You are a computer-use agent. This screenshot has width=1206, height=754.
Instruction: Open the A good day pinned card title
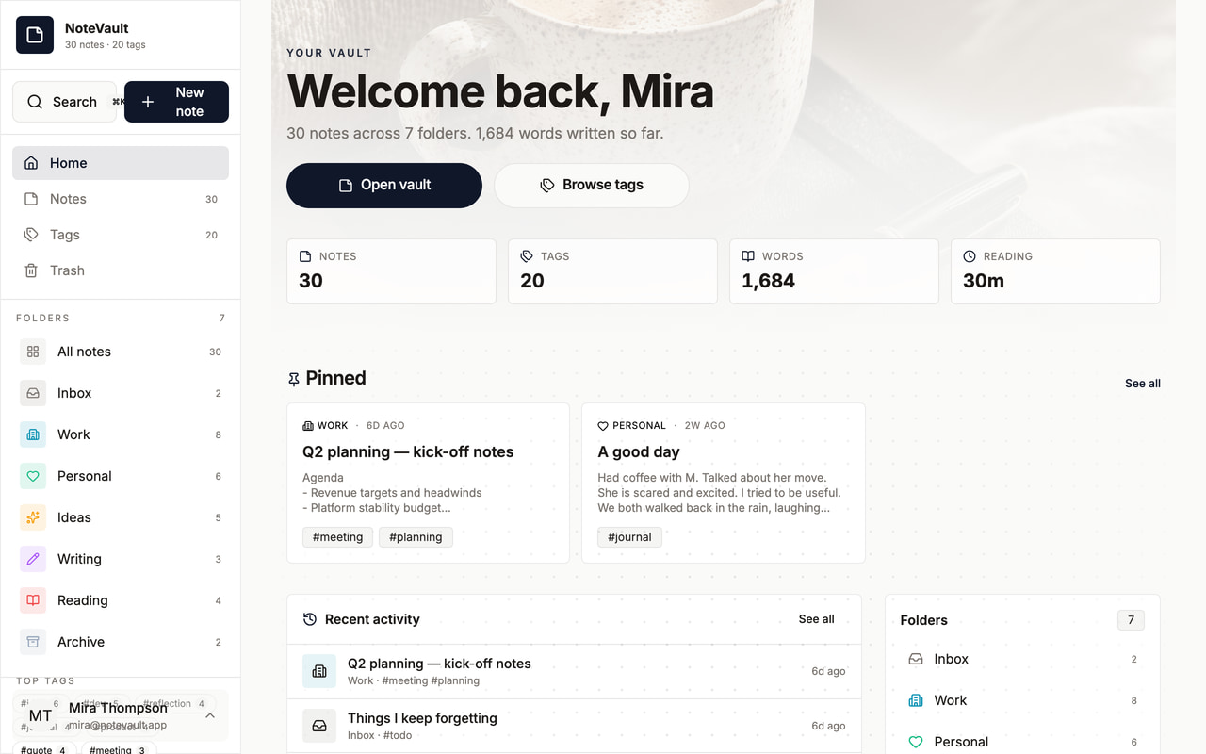(x=639, y=451)
